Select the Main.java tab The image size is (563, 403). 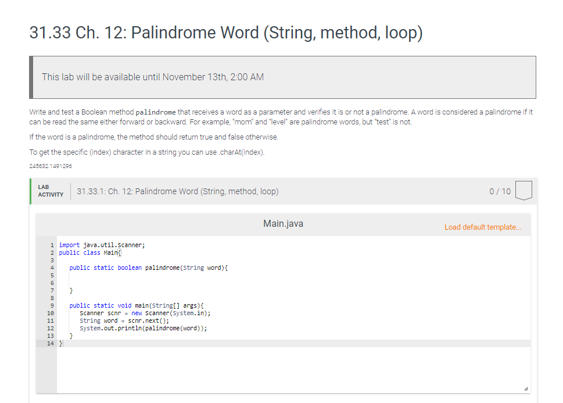click(x=283, y=223)
